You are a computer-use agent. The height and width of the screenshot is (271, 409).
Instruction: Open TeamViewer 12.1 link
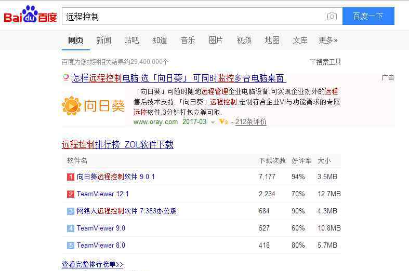[102, 194]
